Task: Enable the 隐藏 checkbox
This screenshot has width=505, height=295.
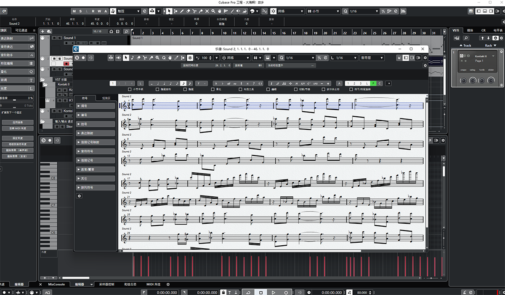Action: point(185,89)
